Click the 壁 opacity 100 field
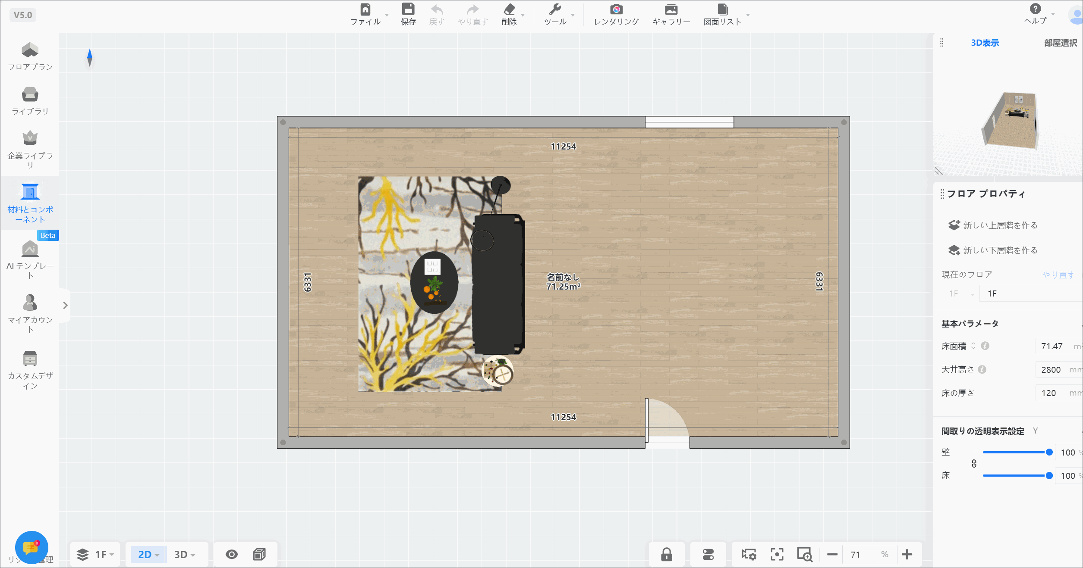Screen dimensions: 1083x568 pyautogui.click(x=1069, y=452)
